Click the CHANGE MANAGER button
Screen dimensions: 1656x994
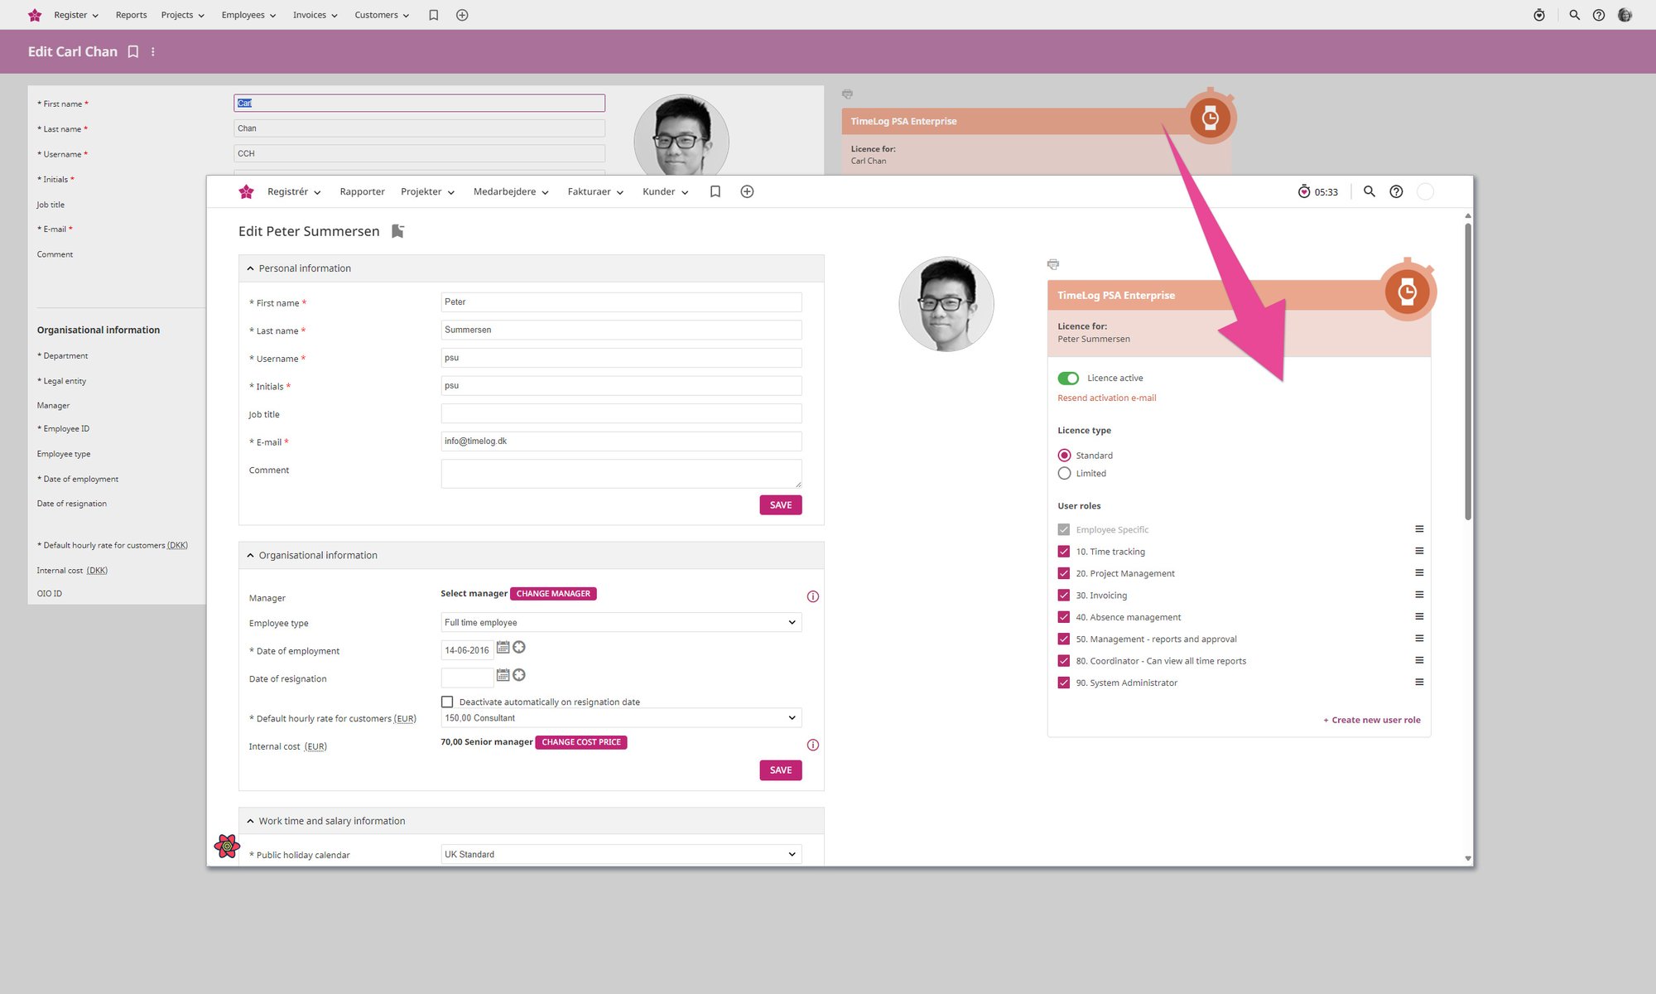553,593
